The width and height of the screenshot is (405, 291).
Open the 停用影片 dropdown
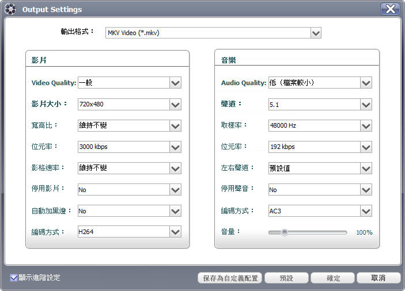pos(130,190)
